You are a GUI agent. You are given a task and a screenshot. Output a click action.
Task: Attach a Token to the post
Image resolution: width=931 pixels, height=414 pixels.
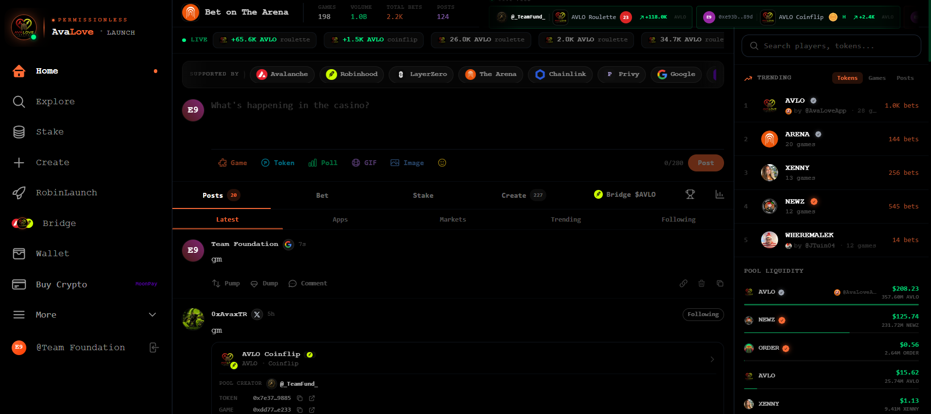coord(278,163)
